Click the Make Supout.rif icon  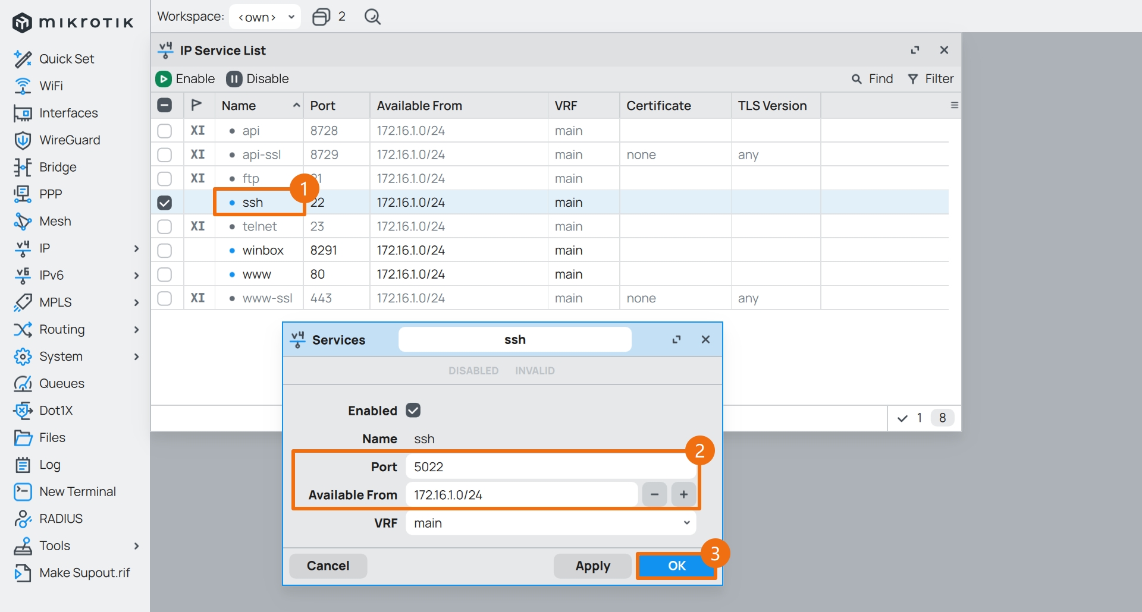coord(23,573)
